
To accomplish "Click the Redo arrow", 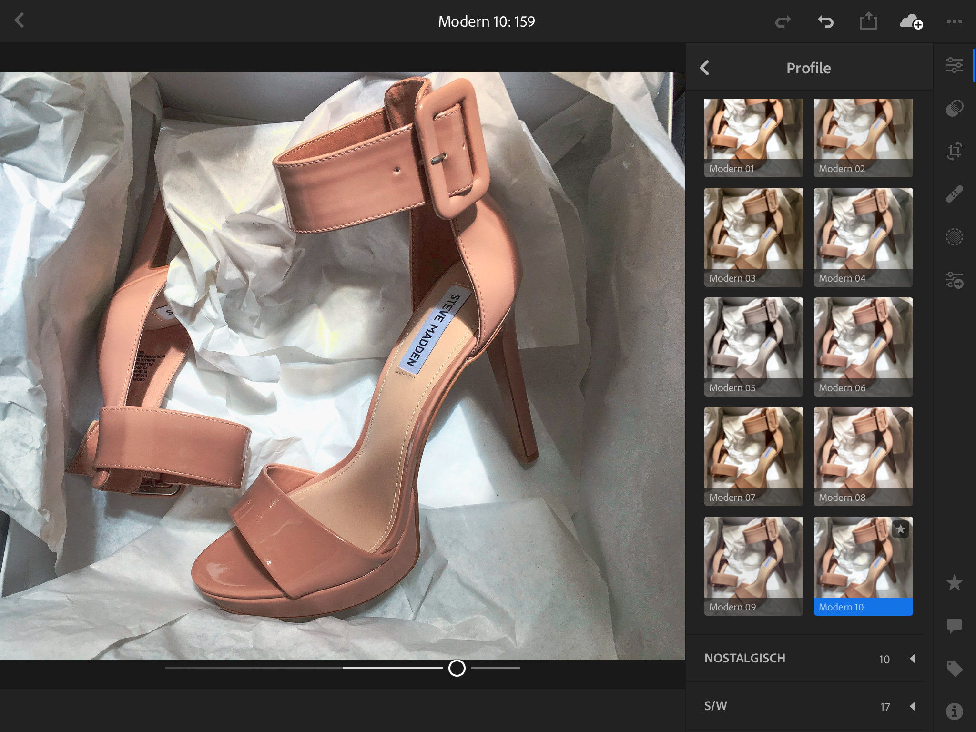I will pos(783,21).
